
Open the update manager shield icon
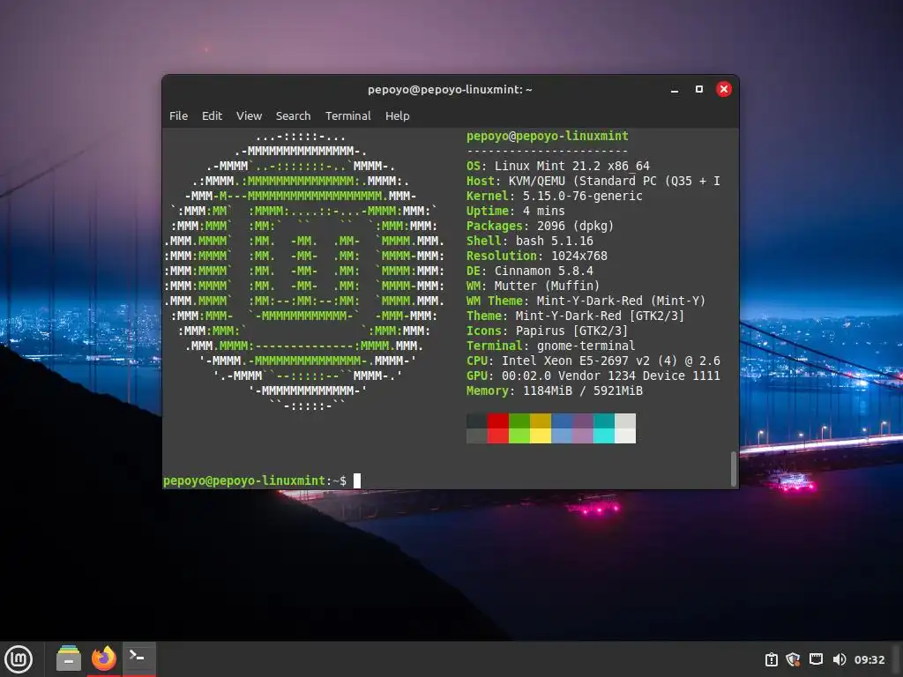coord(793,659)
